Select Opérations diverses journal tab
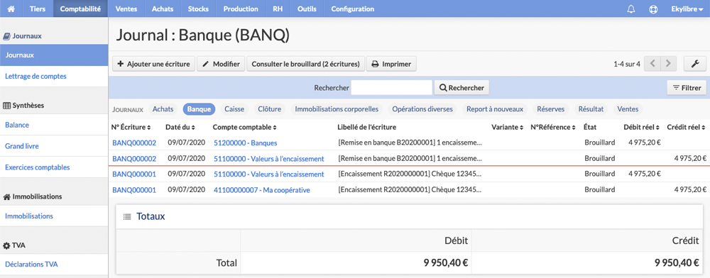This screenshot has height=278, width=710. pyautogui.click(x=422, y=109)
